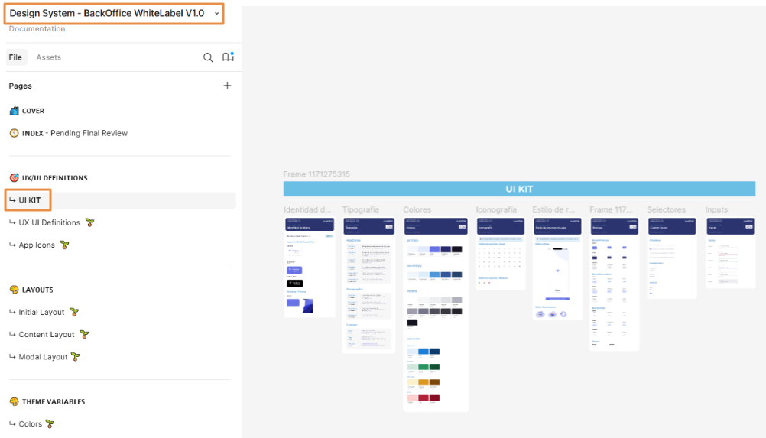Click the palette icon beside THEME VARIABLES
Viewport: 766px width, 438px height.
[14, 402]
